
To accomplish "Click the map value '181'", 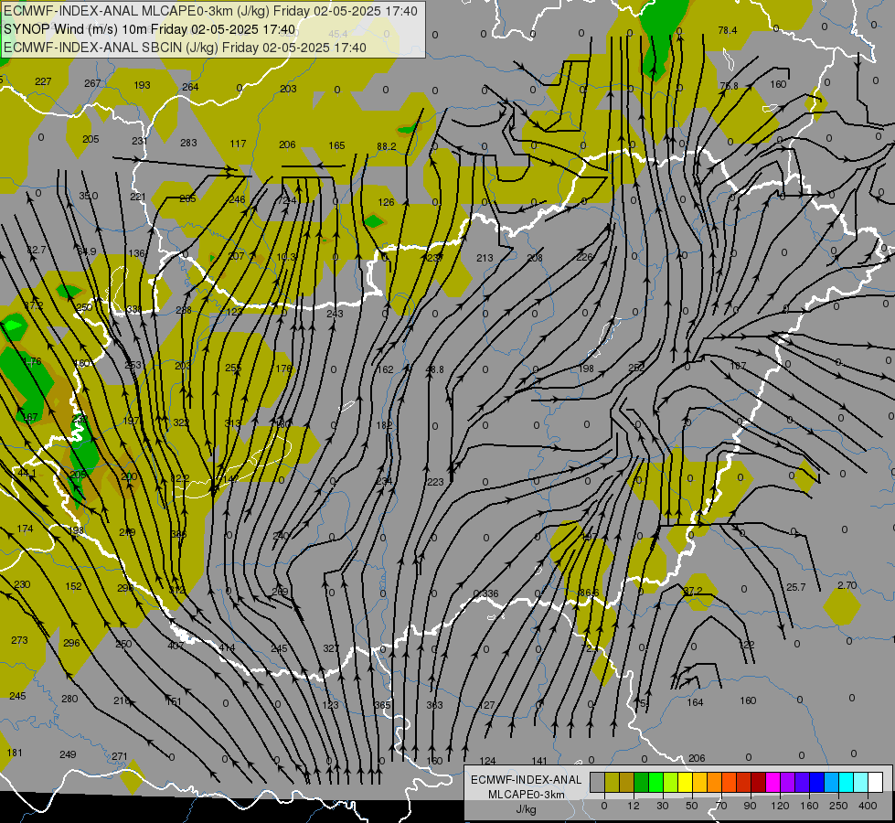I will 15,753.
